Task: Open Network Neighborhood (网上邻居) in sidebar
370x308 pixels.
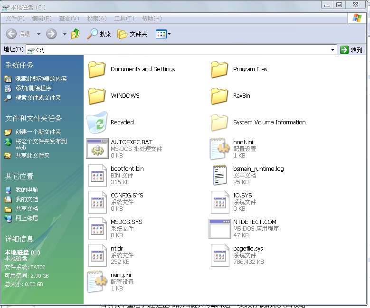Action: click(x=27, y=218)
